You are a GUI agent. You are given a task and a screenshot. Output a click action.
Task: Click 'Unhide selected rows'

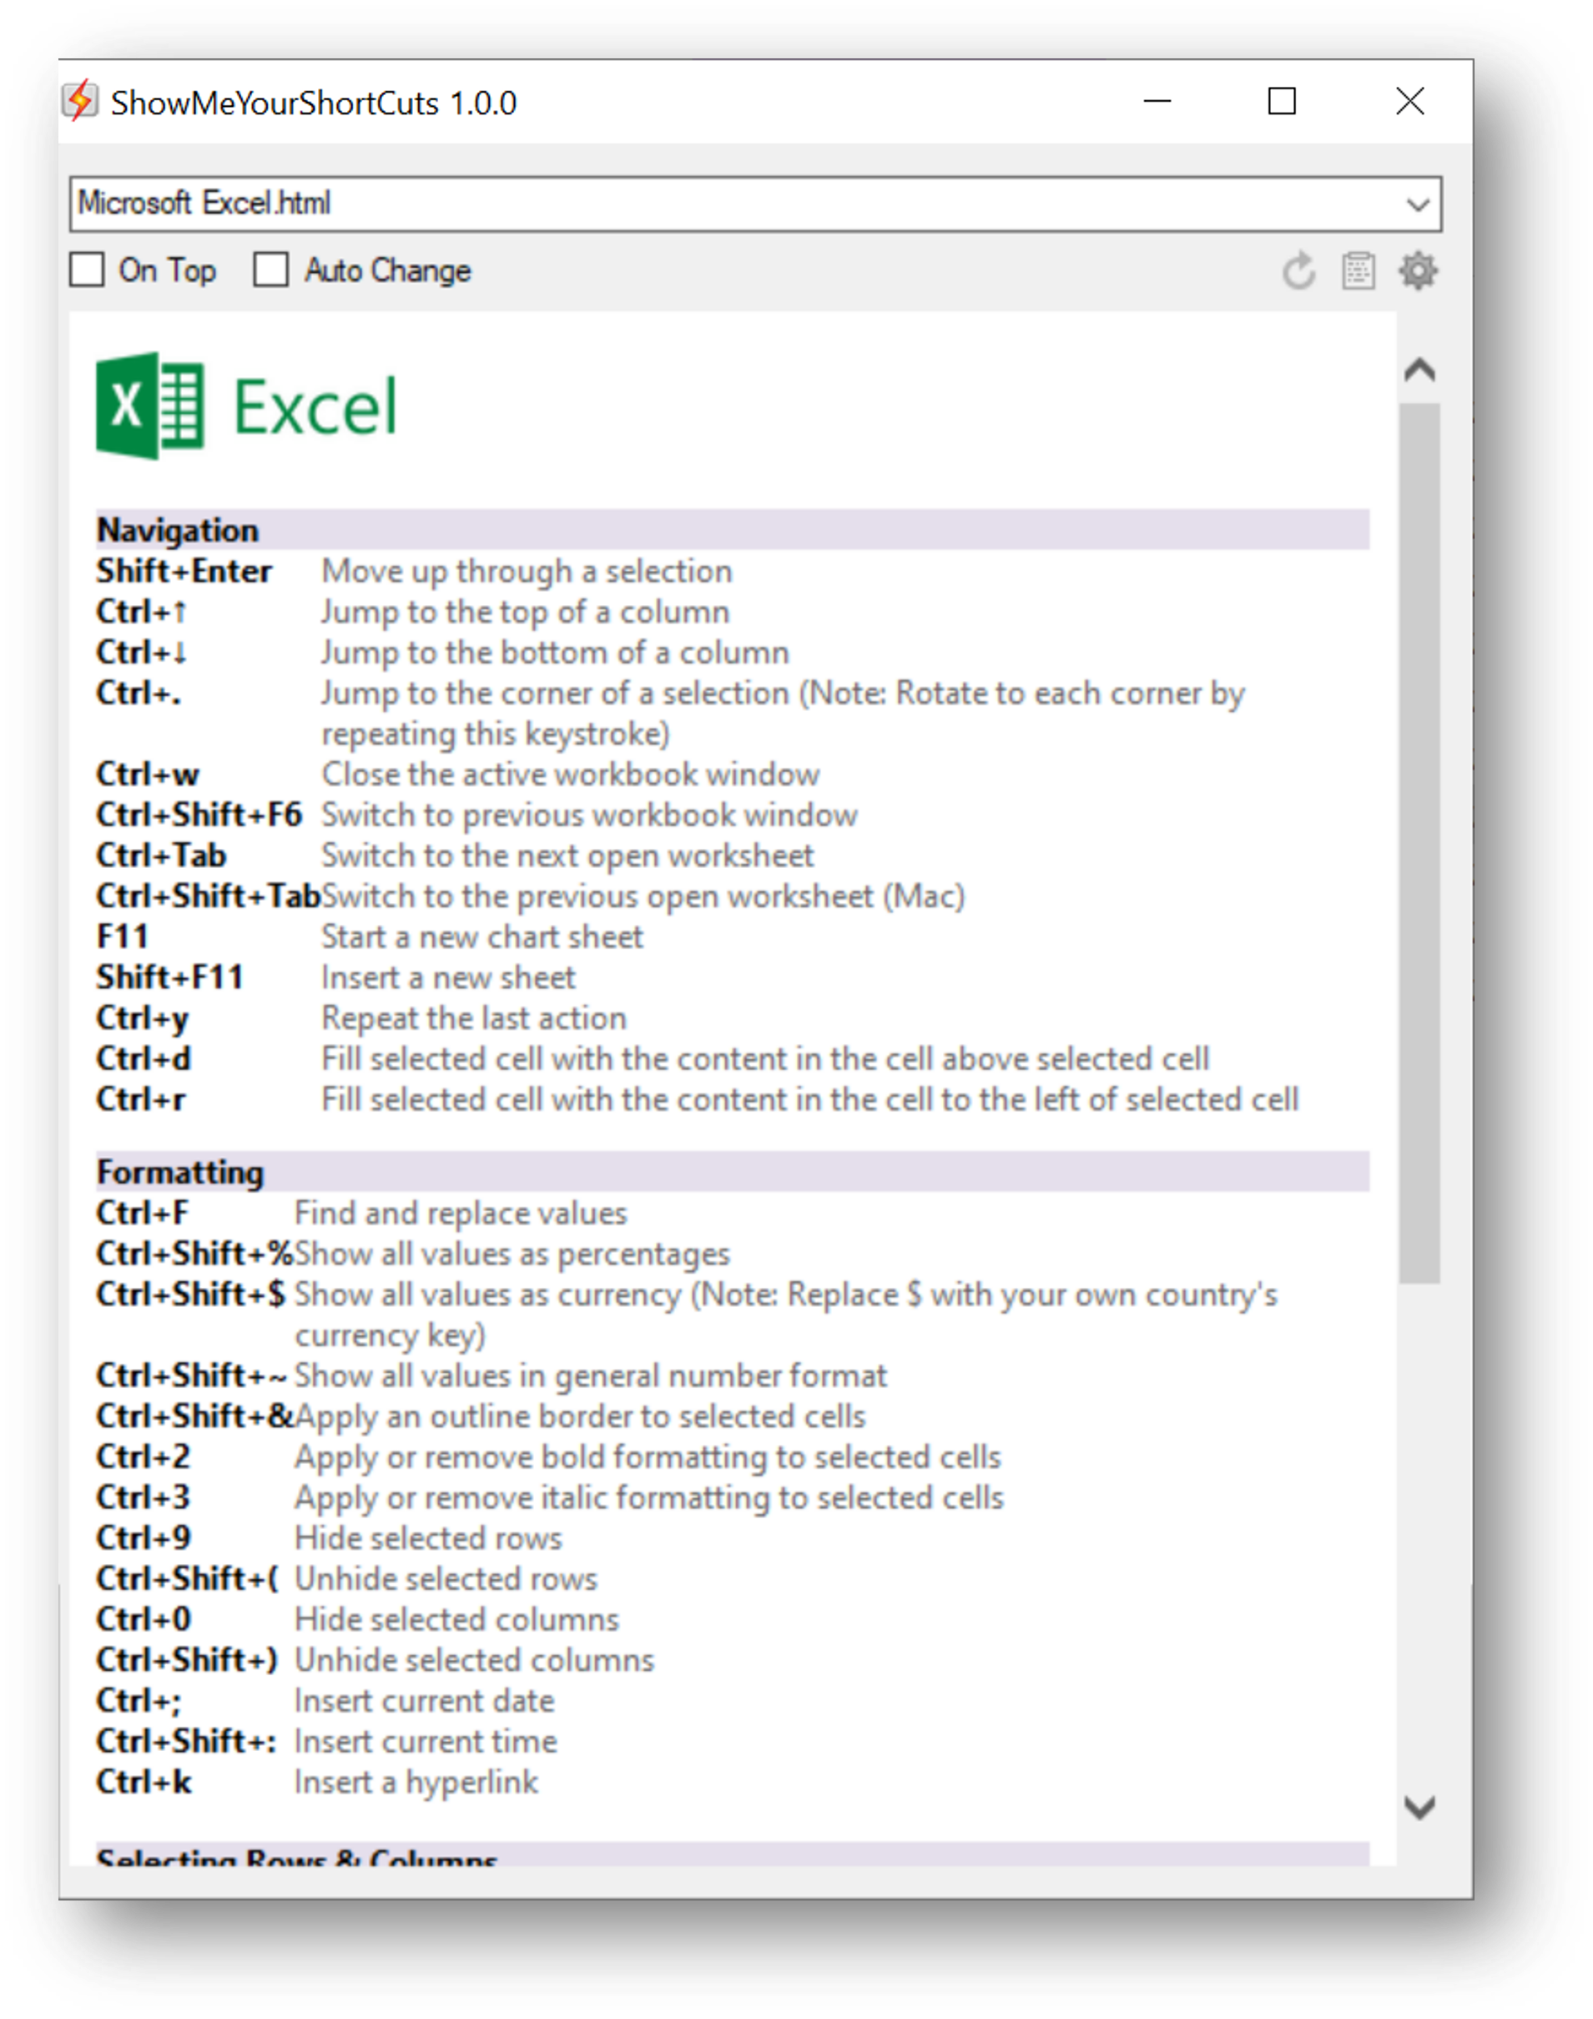[446, 1578]
